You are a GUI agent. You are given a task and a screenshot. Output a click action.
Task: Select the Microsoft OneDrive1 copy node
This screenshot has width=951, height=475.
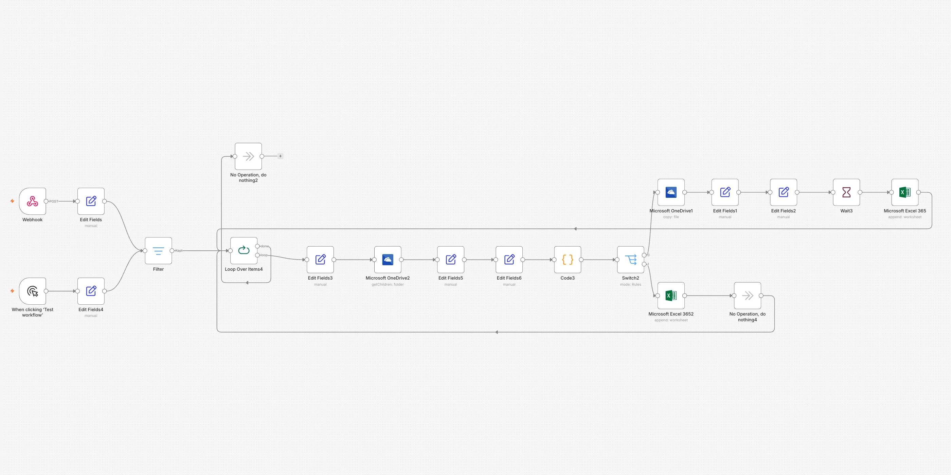click(671, 192)
